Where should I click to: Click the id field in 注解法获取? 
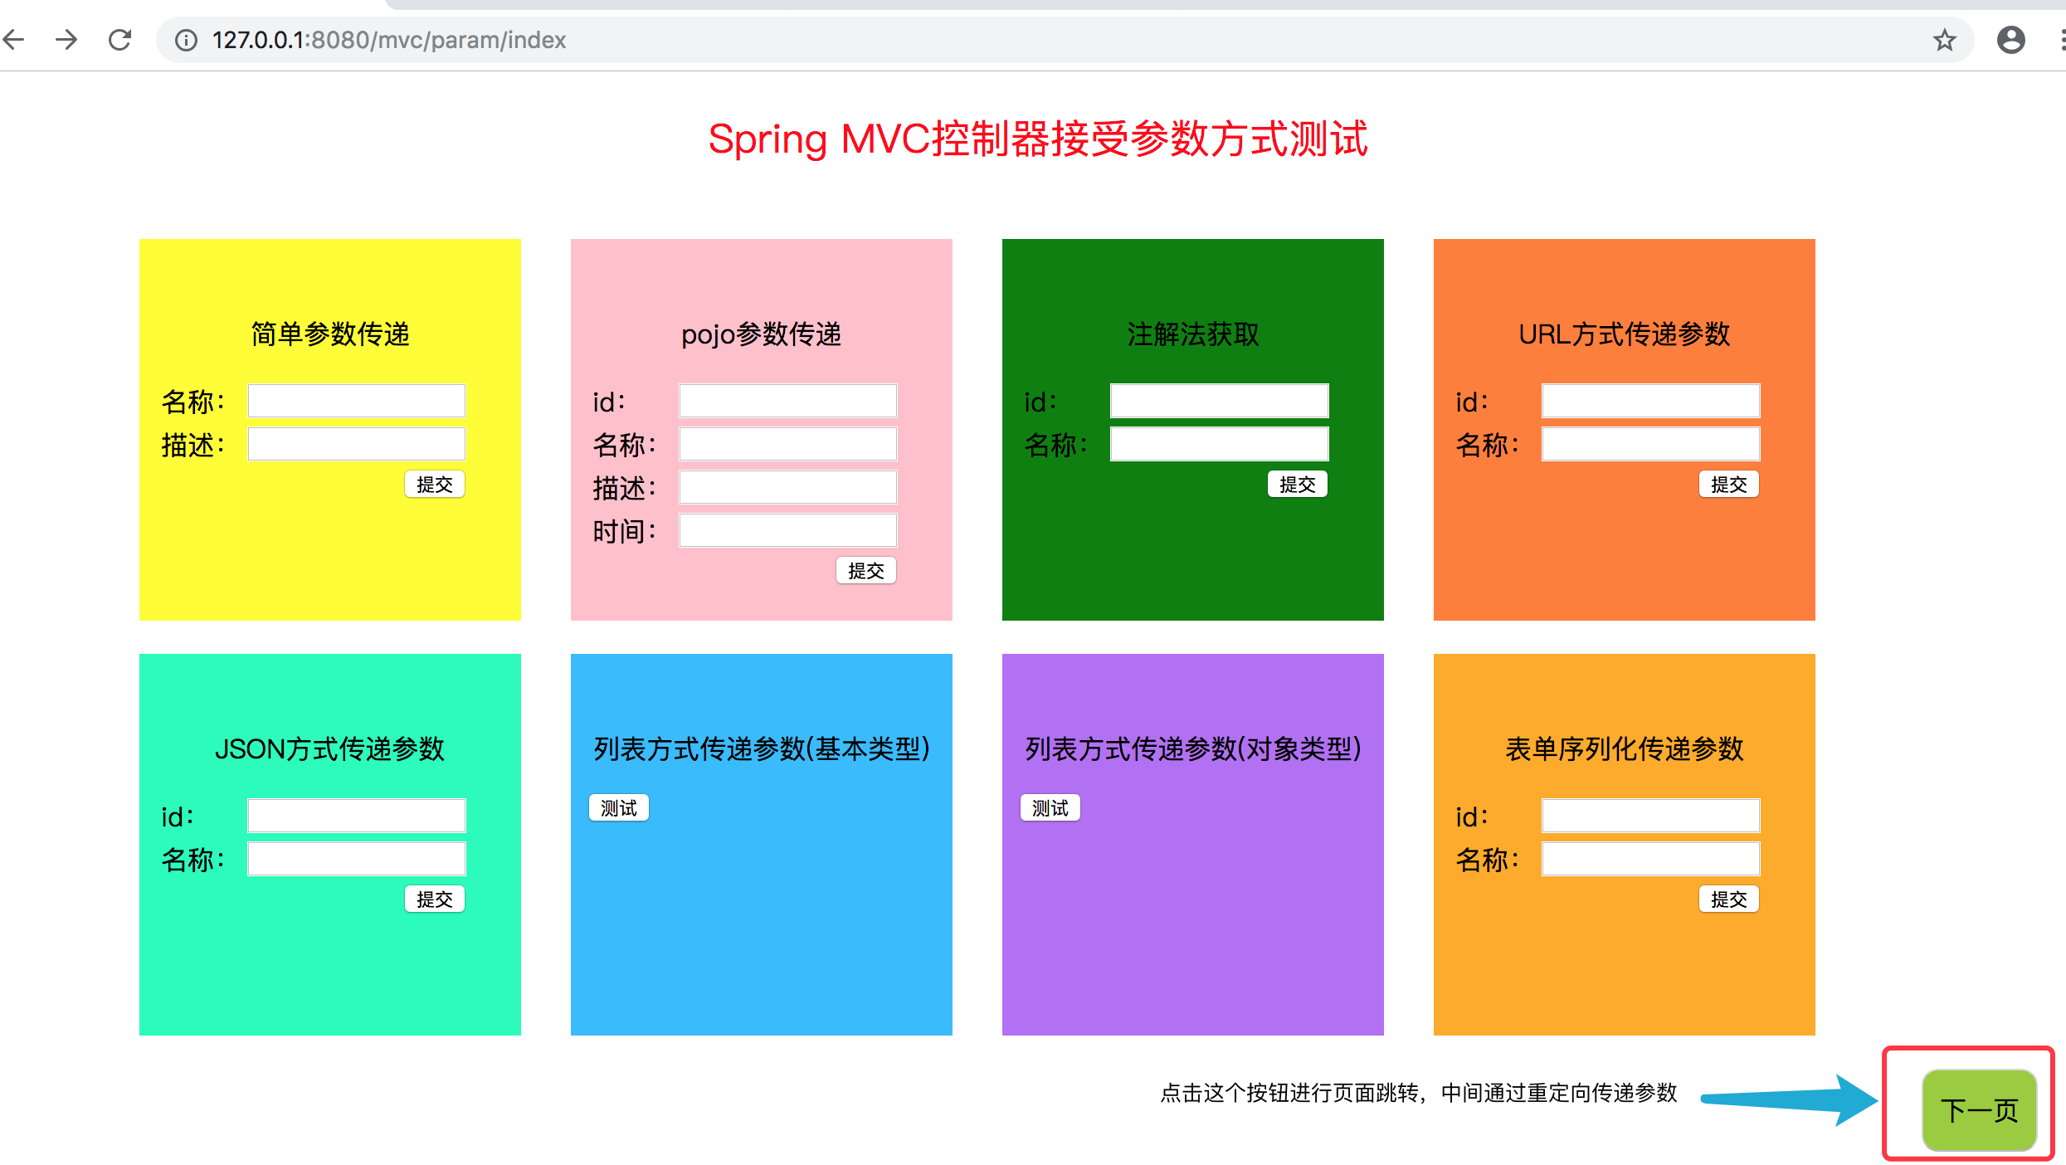point(1220,401)
